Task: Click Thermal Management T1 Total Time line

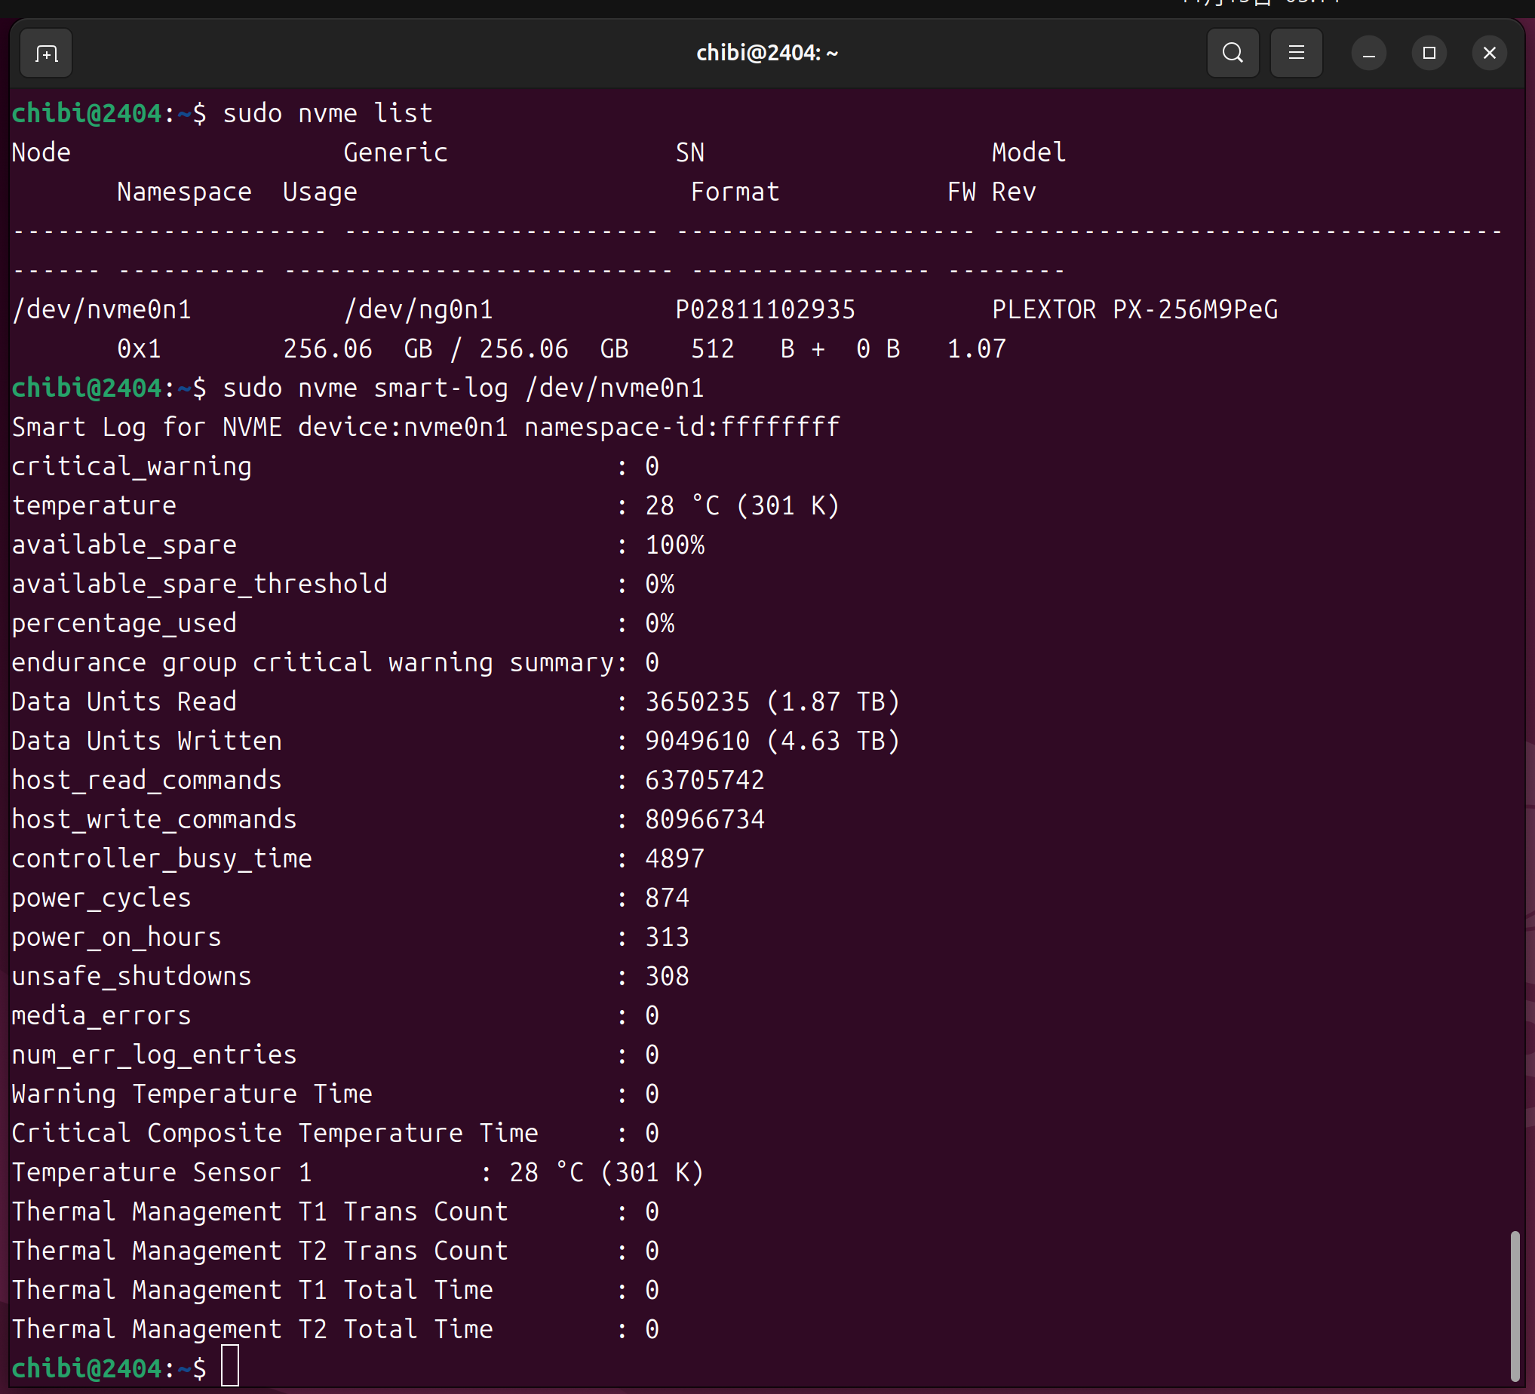Action: (335, 1291)
